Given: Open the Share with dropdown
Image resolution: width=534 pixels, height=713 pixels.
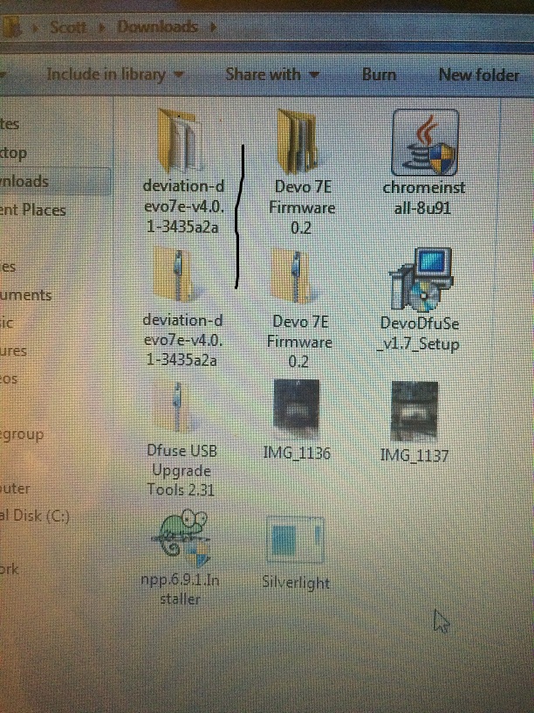Looking at the screenshot, I should (272, 74).
